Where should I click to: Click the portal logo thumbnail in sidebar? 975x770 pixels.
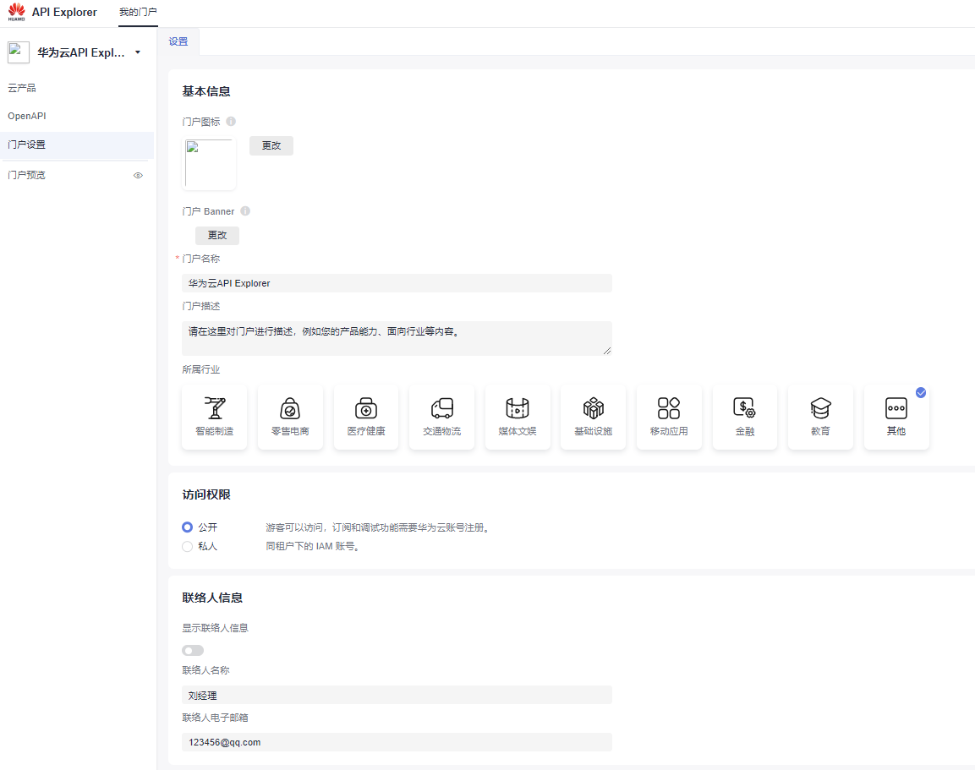(19, 52)
